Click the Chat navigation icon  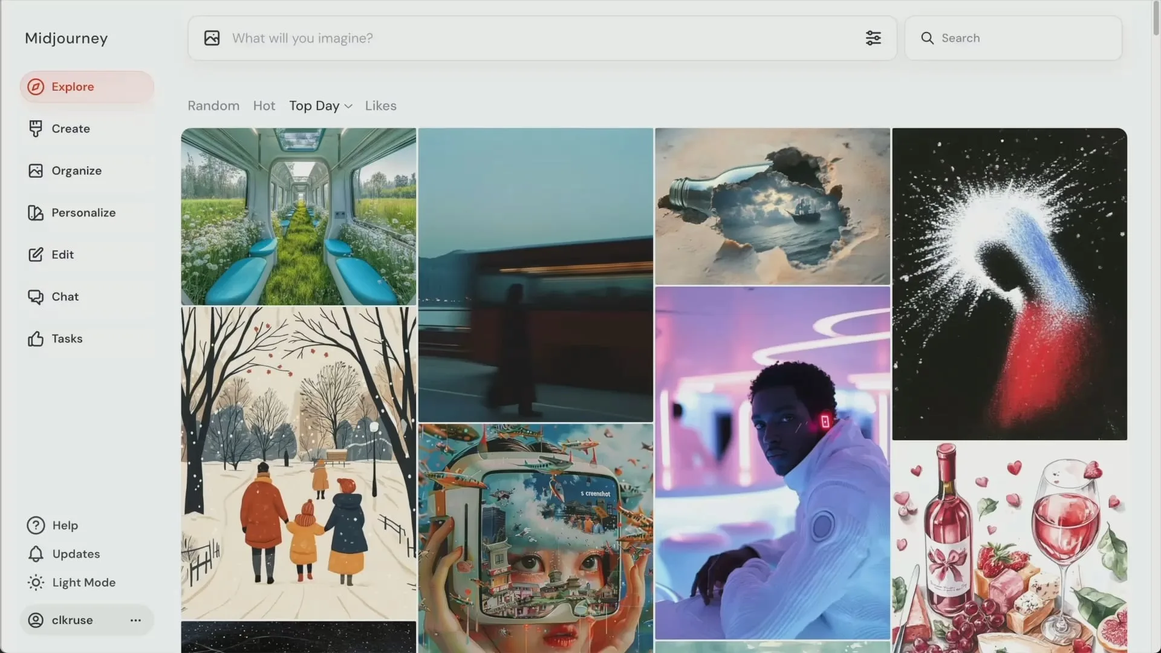[x=35, y=297]
